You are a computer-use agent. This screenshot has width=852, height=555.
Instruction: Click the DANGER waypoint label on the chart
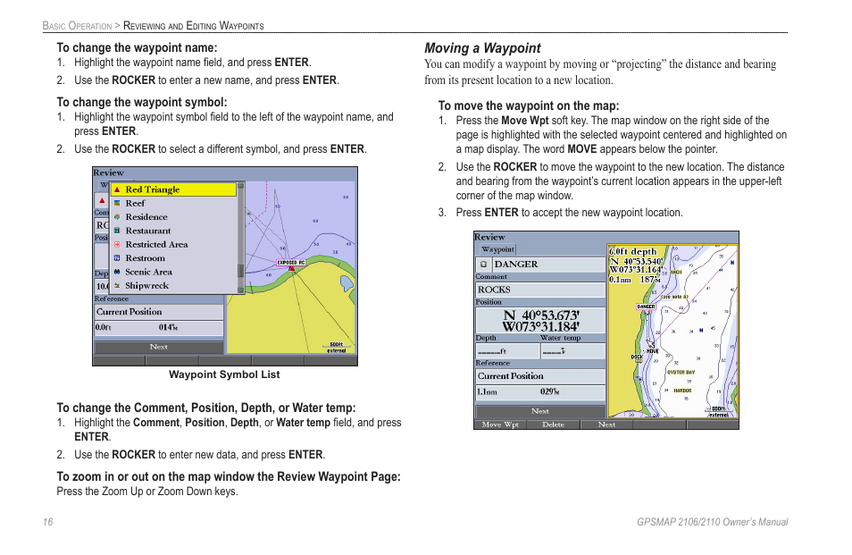coord(646,307)
